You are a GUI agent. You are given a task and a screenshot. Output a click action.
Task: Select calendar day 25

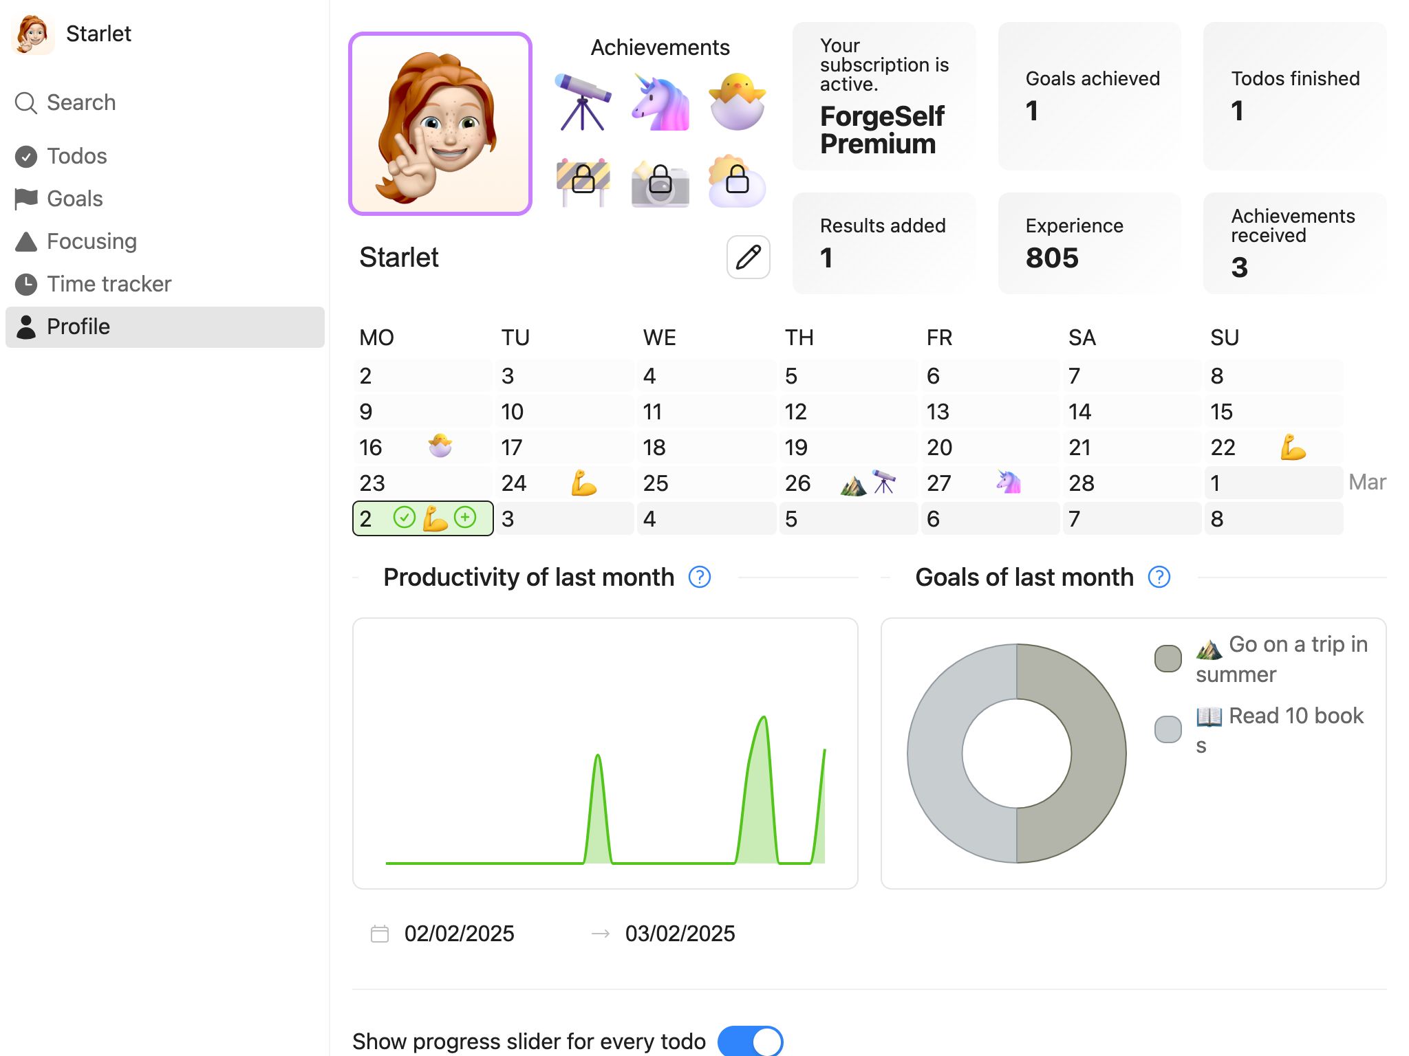coord(707,483)
